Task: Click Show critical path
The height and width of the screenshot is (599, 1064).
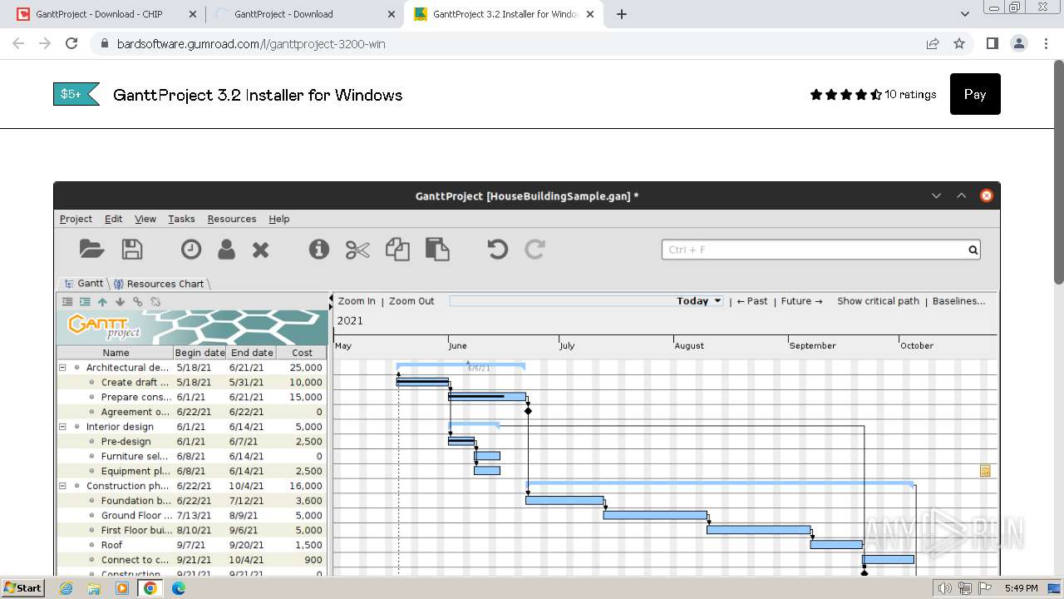Action: pyautogui.click(x=878, y=301)
